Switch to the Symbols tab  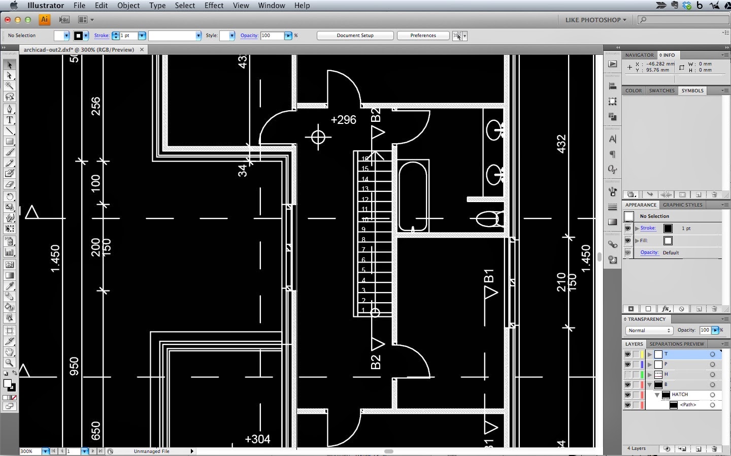click(692, 90)
